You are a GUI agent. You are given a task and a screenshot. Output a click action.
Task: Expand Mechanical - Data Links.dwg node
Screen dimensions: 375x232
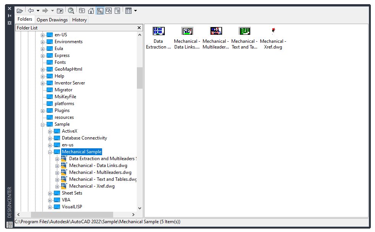pyautogui.click(x=57, y=166)
